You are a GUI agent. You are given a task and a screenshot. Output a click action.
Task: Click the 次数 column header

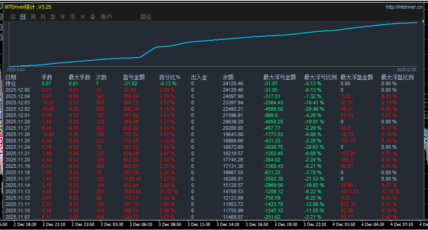click(101, 78)
